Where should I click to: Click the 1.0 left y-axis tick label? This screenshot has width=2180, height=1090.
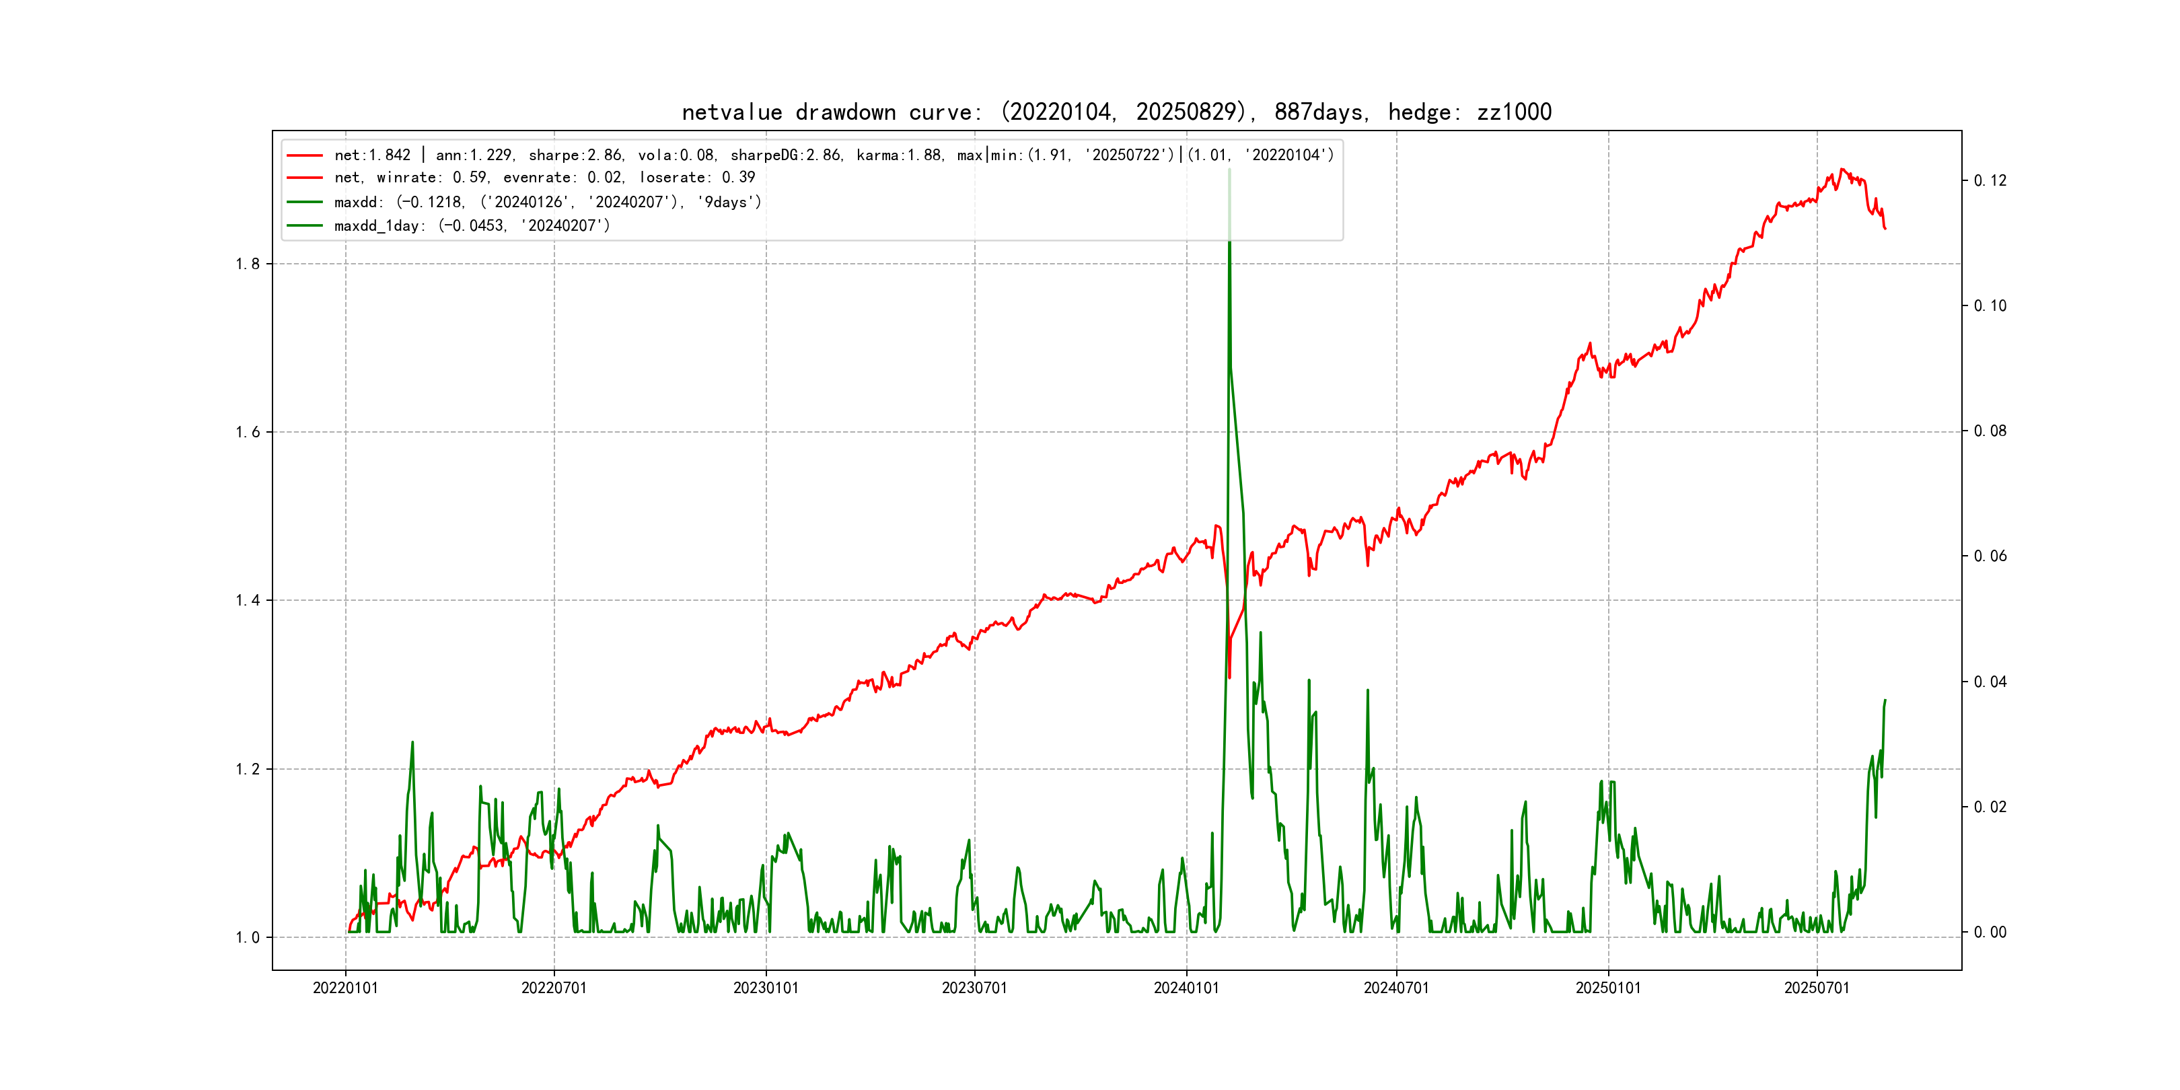coord(247,938)
